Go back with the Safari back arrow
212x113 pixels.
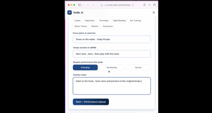coord(88,5)
